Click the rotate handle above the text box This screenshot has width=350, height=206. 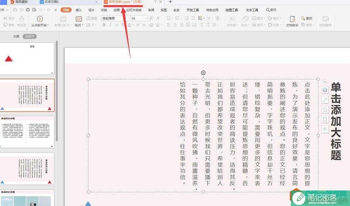pyautogui.click(x=203, y=73)
